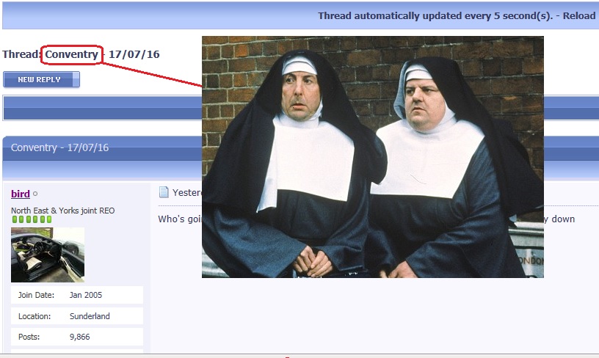Click the Posts count 9,866
The height and width of the screenshot is (358, 599).
(81, 337)
